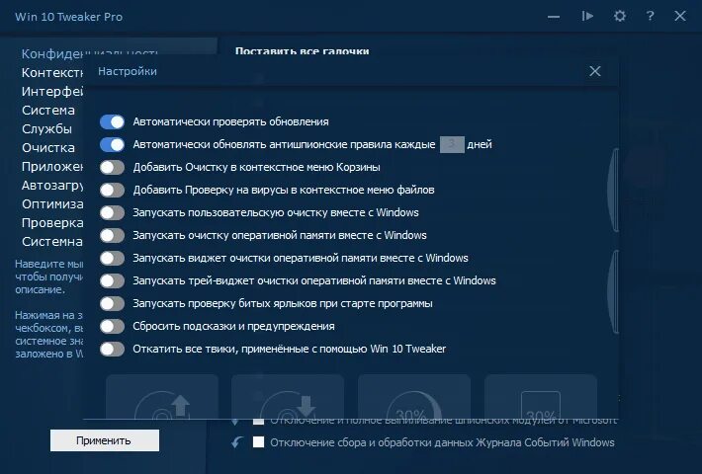The image size is (702, 474).
Task: Click the undo arrow beside Журнала Событий option
Action: coord(237,442)
